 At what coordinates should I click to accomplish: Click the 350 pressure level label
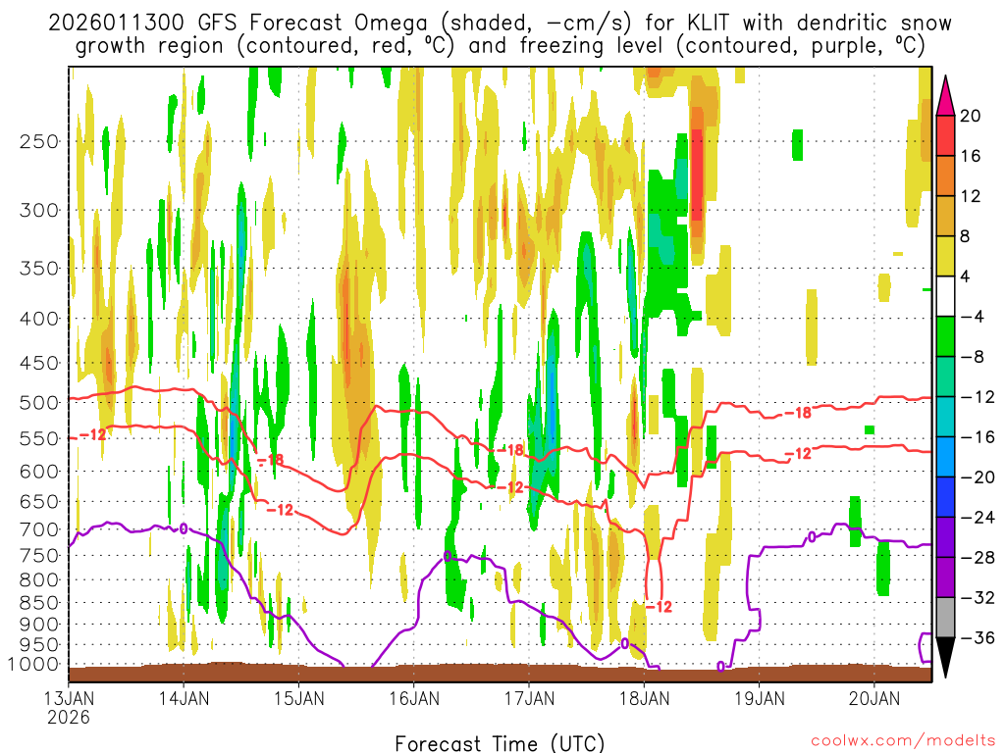click(x=39, y=269)
